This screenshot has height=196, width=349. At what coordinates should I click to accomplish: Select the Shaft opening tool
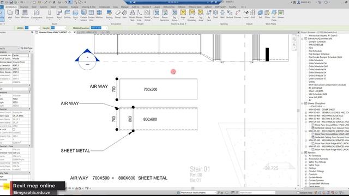pyautogui.click(x=216, y=15)
